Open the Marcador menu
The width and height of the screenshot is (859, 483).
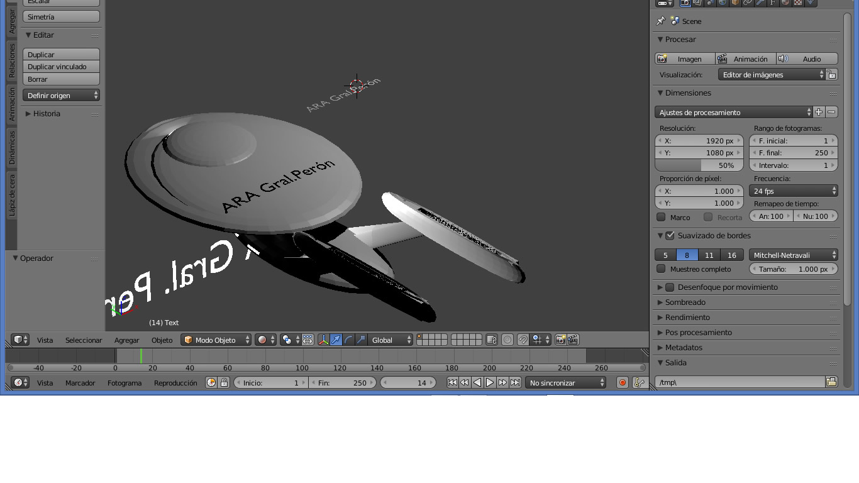tap(80, 382)
